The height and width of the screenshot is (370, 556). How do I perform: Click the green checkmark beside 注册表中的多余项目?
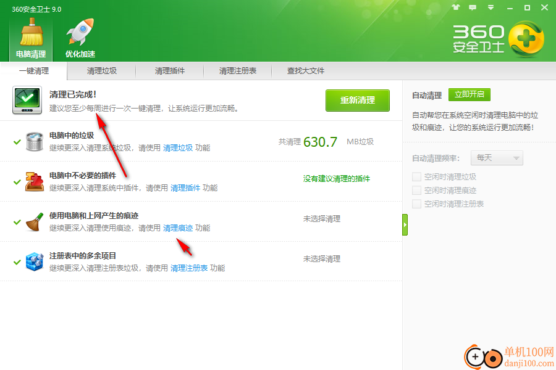coord(17,262)
